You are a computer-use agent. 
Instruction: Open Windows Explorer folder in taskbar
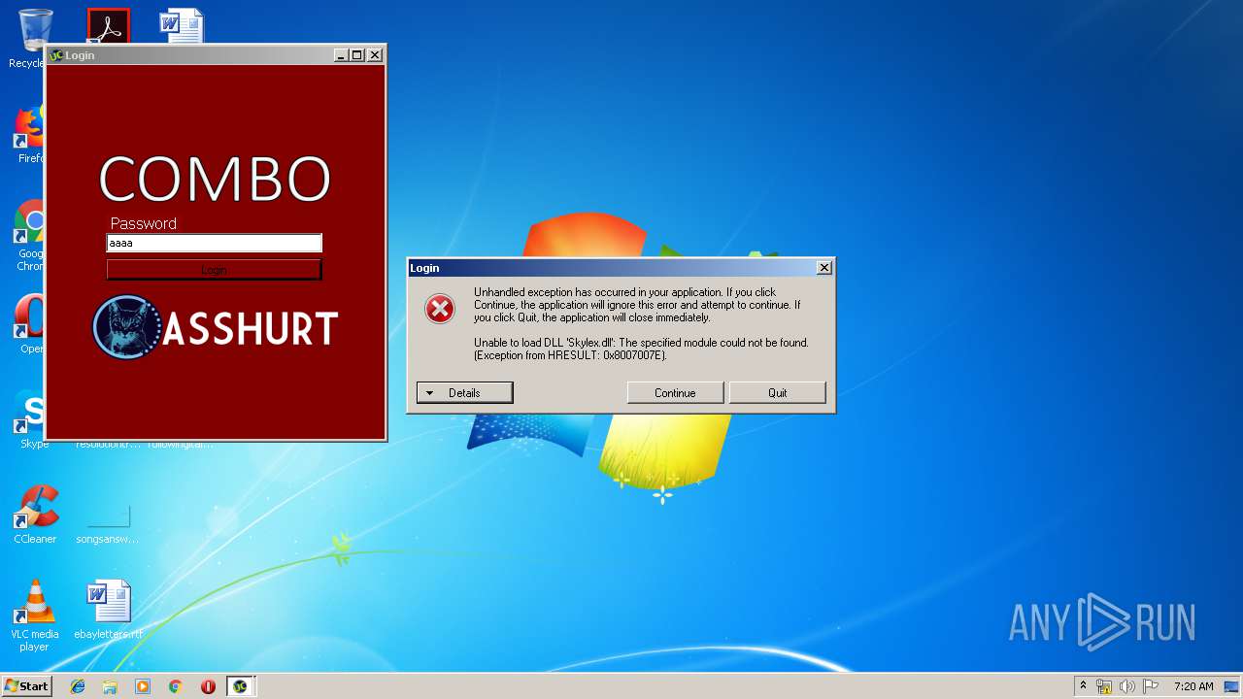click(110, 686)
